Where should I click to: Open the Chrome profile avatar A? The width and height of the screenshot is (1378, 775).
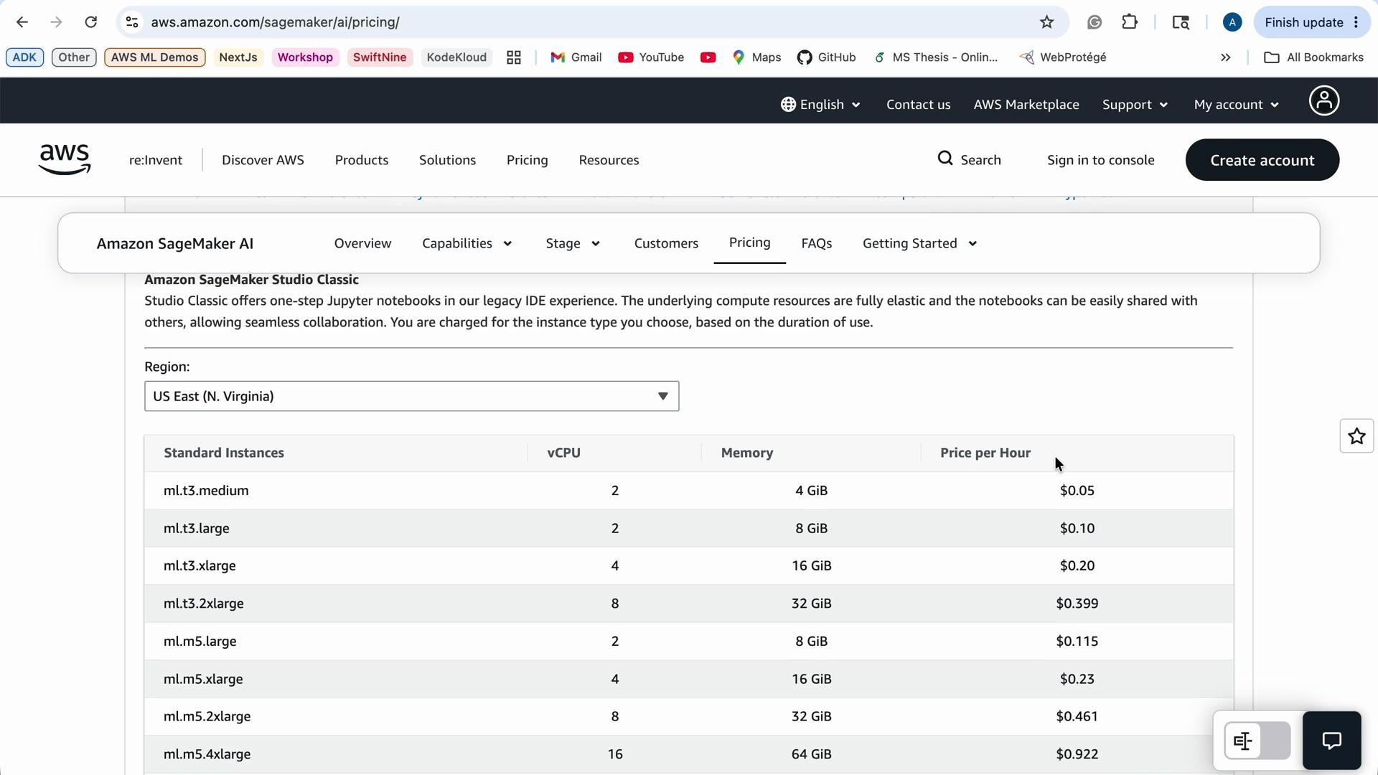click(1232, 22)
